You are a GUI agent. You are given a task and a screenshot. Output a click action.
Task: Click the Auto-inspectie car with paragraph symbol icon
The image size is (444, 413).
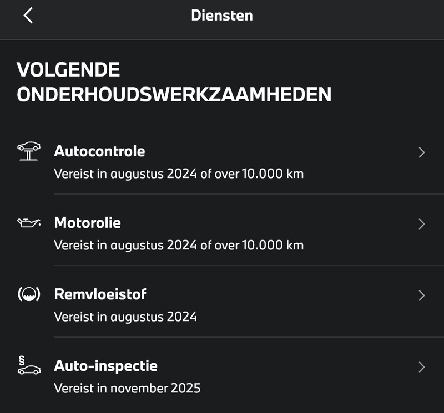[29, 366]
